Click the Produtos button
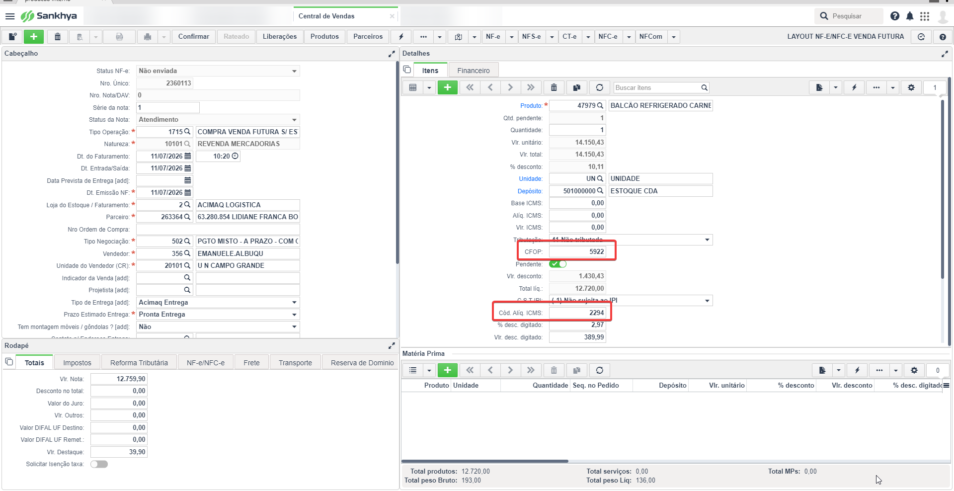This screenshot has width=954, height=491. 324,37
